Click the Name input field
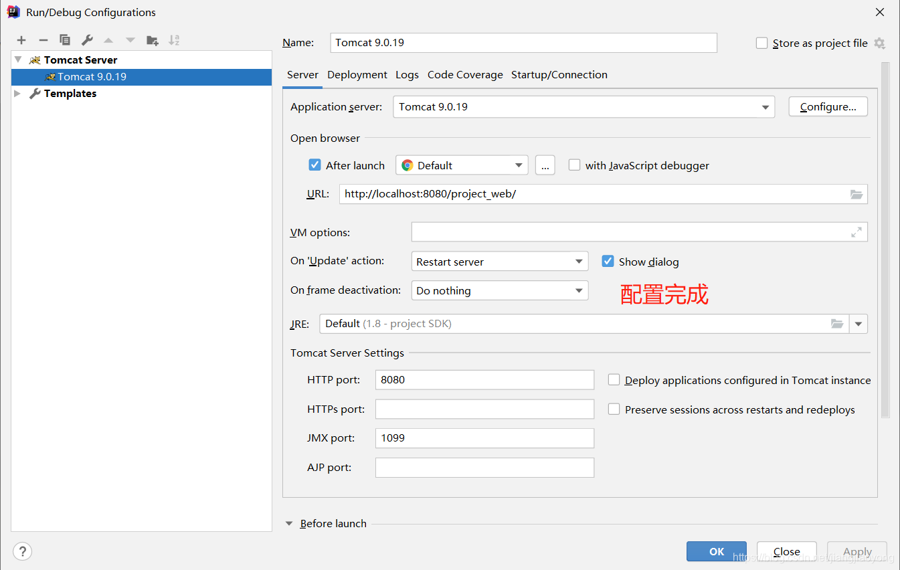 pos(524,43)
